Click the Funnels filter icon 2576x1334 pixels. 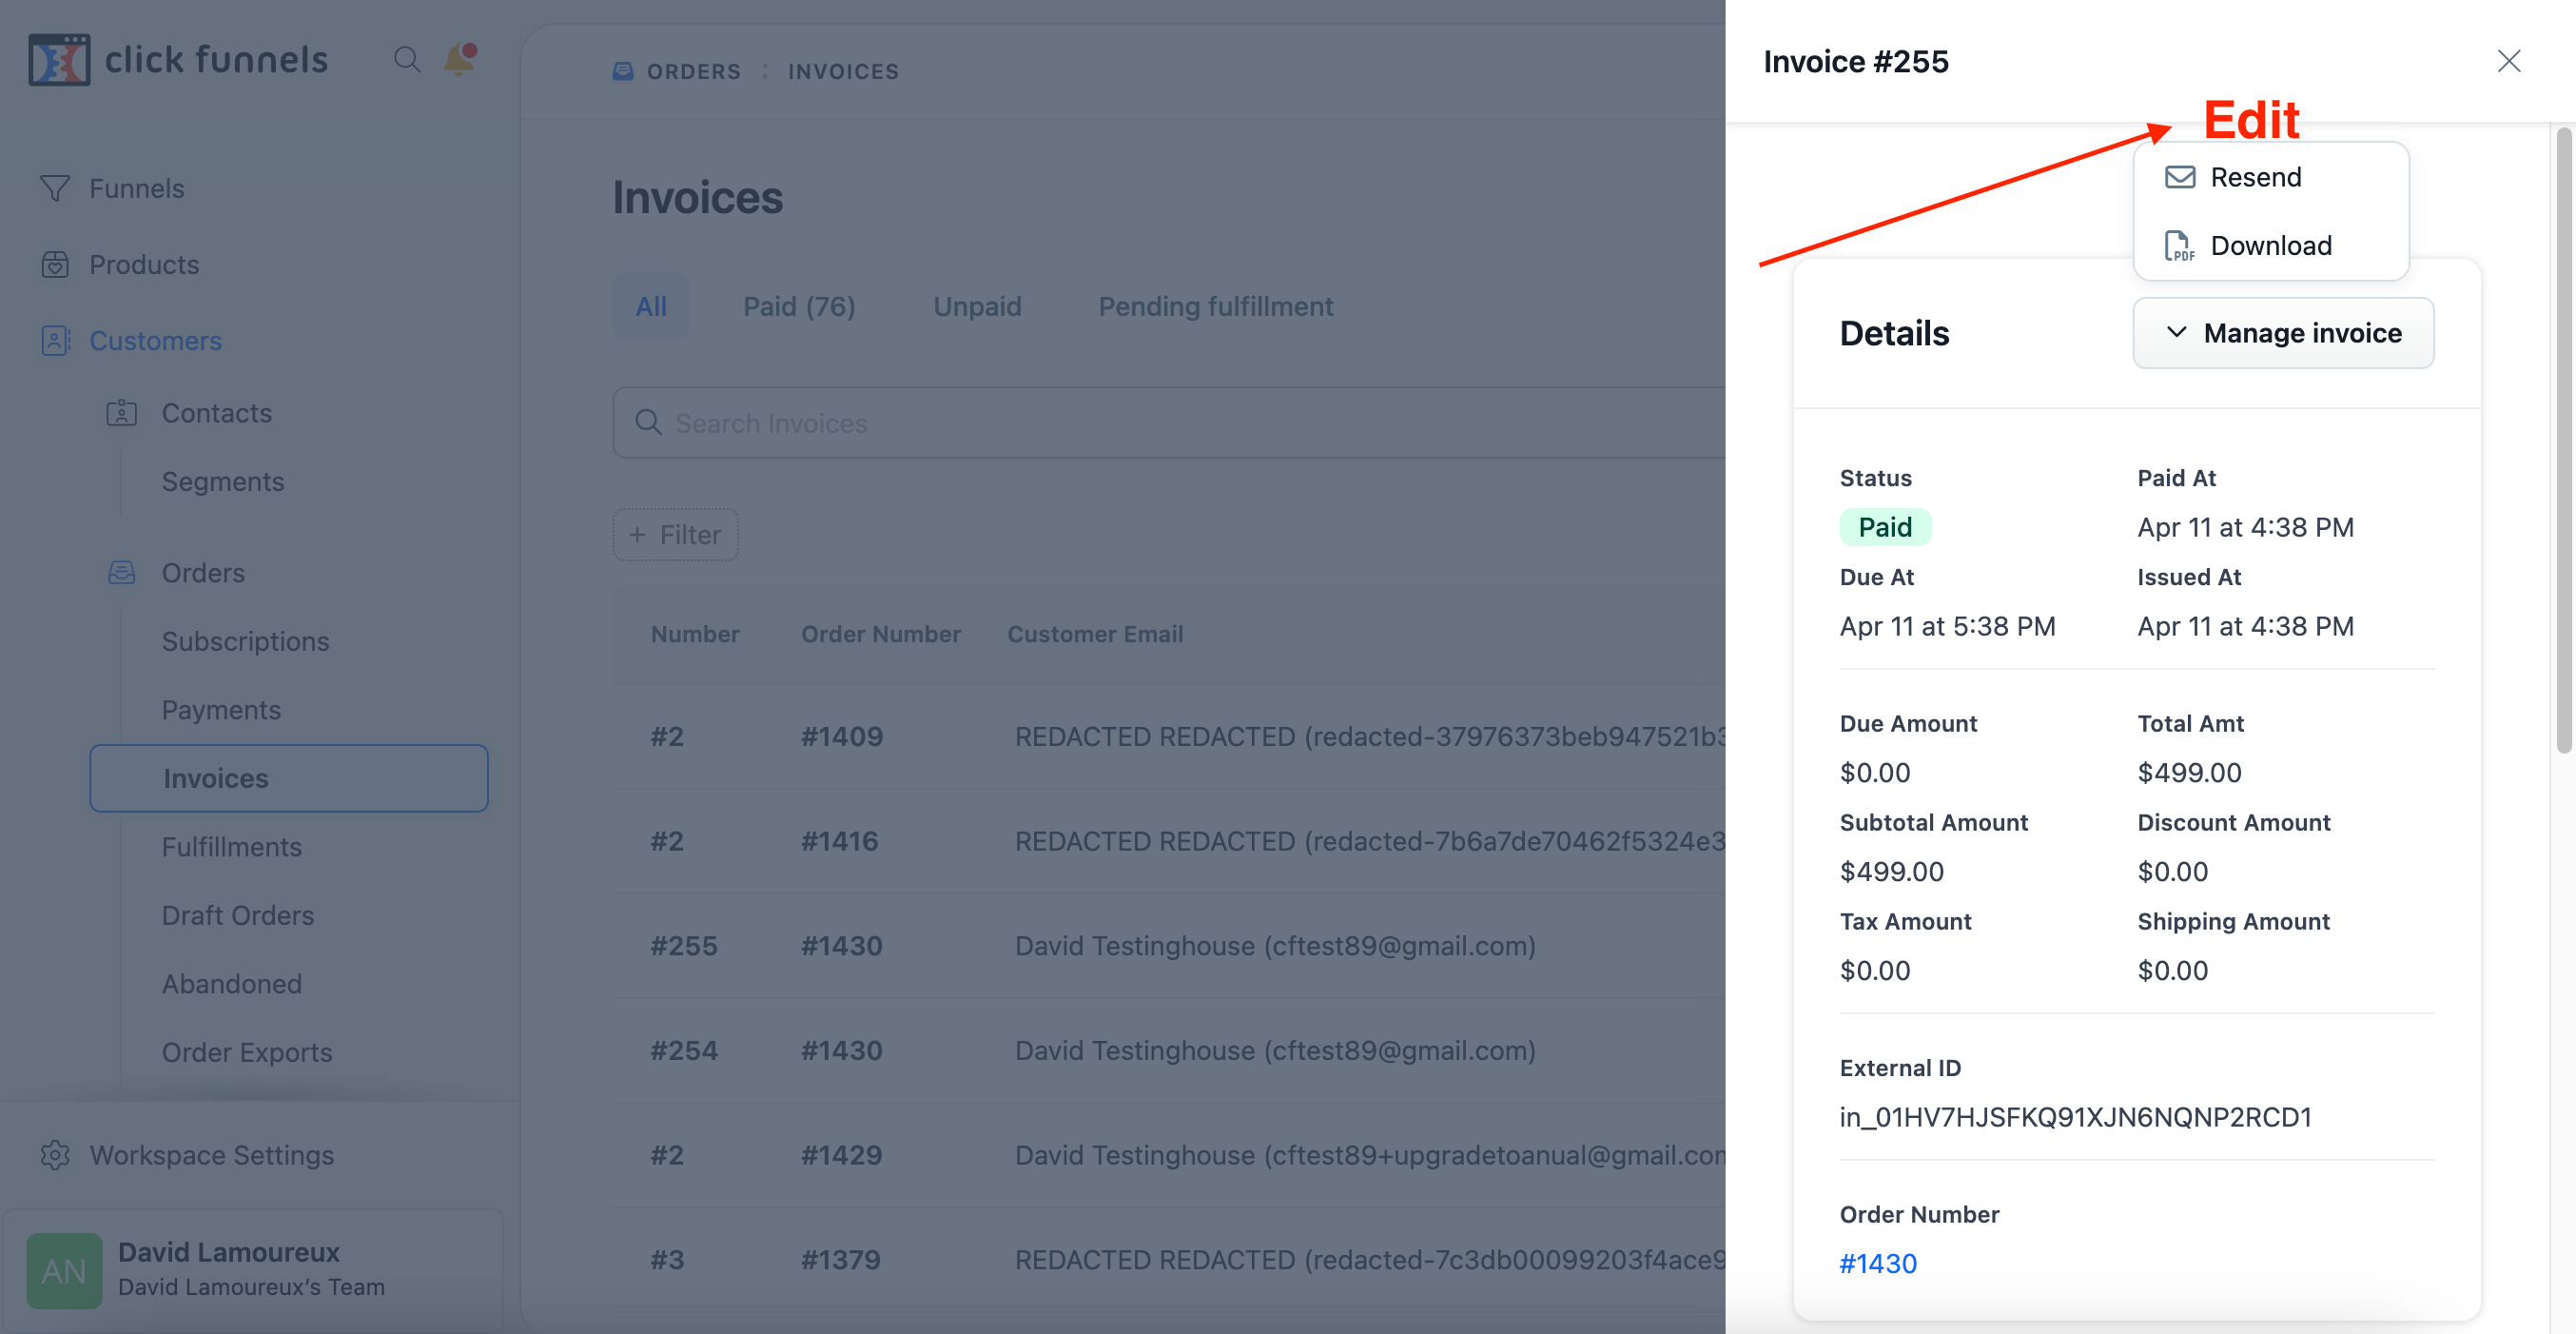pos(55,188)
